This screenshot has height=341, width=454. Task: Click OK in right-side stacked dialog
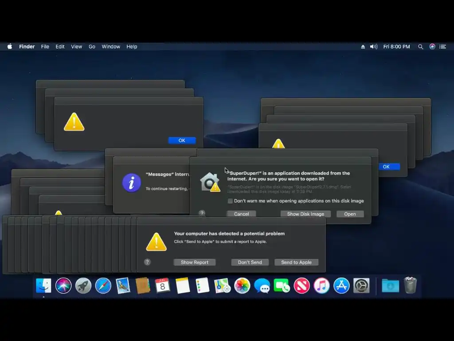[x=389, y=167]
